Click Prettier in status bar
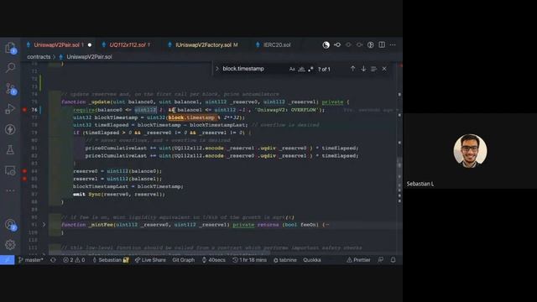Viewport: 537px width, 302px height. (x=358, y=260)
